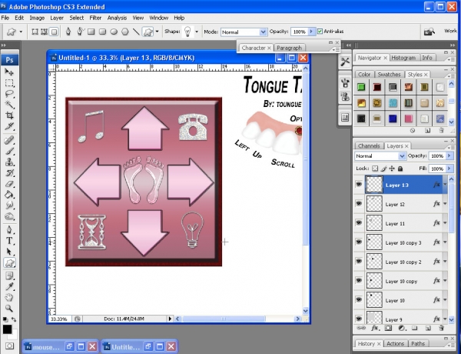Image resolution: width=461 pixels, height=354 pixels.
Task: Choose Polygon shape in options bar
Action: click(x=125, y=32)
